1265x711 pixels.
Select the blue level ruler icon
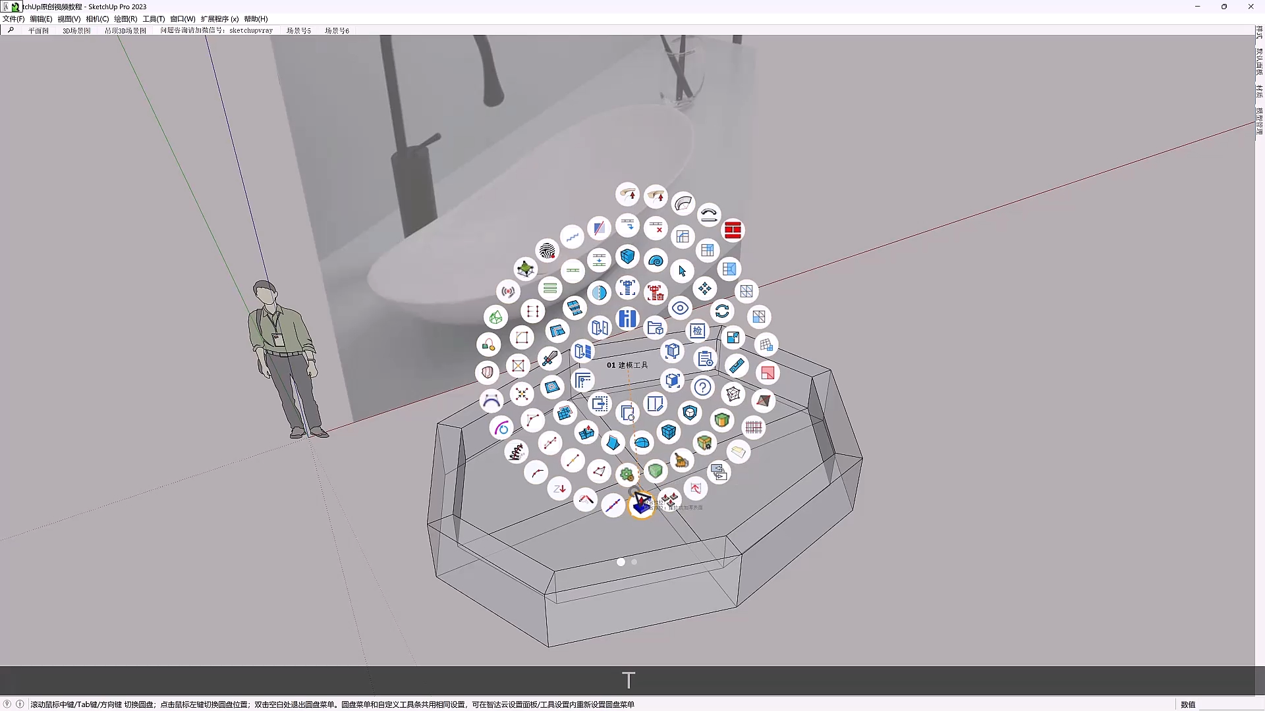737,365
